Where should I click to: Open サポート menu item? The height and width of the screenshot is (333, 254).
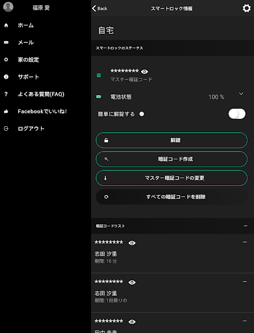pos(29,77)
